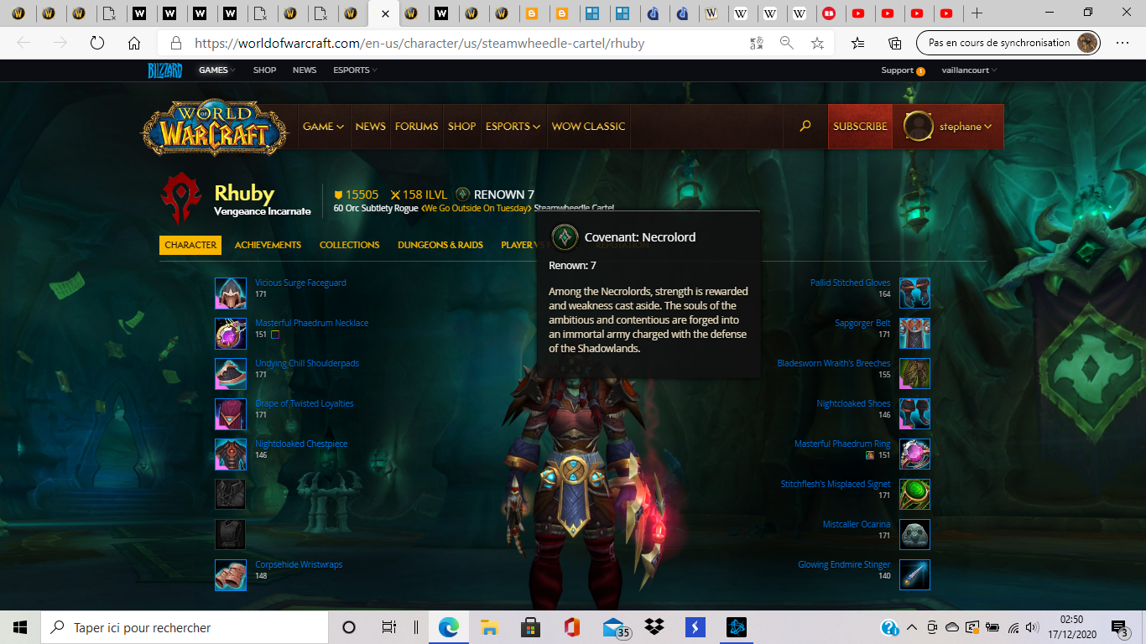Open File Explorer from the taskbar
This screenshot has width=1146, height=644.
pyautogui.click(x=489, y=627)
